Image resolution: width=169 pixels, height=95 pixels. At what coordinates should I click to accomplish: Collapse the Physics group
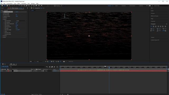coord(2,19)
